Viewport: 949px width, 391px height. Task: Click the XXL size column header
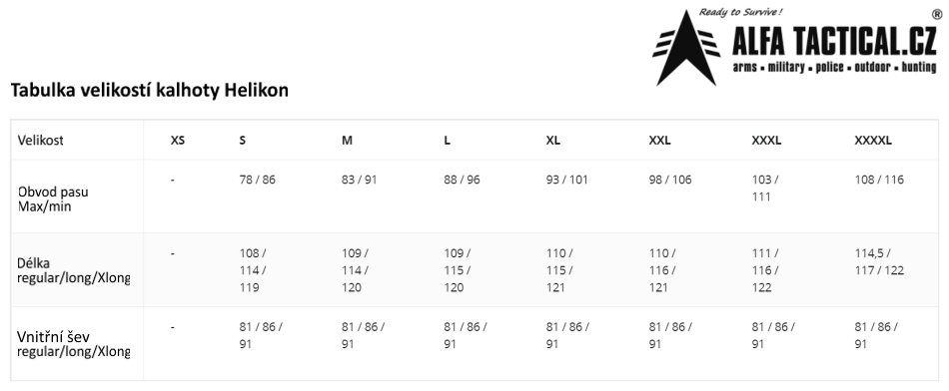(x=659, y=141)
